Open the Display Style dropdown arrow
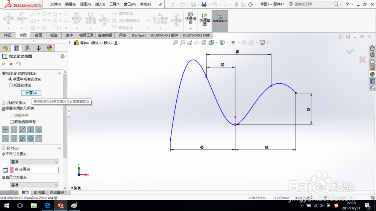The height and width of the screenshot is (211, 376). tap(227, 43)
